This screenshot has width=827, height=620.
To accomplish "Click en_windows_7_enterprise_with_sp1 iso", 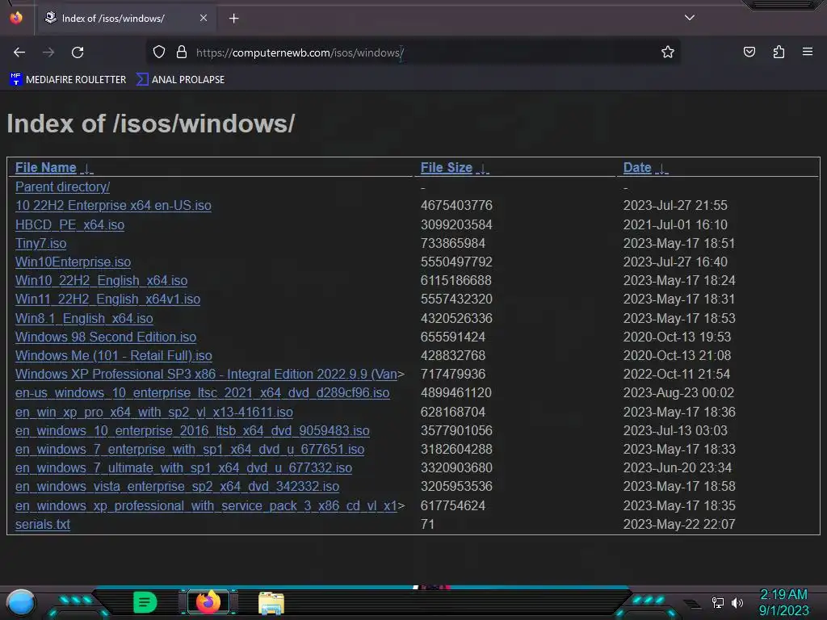I will pos(190,450).
